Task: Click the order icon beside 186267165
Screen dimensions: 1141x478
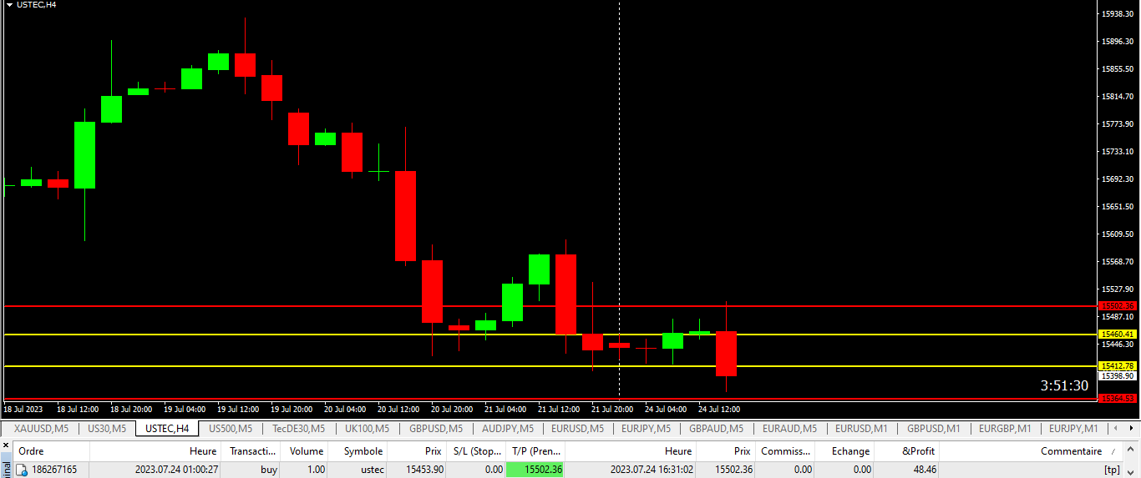Action: tap(23, 470)
